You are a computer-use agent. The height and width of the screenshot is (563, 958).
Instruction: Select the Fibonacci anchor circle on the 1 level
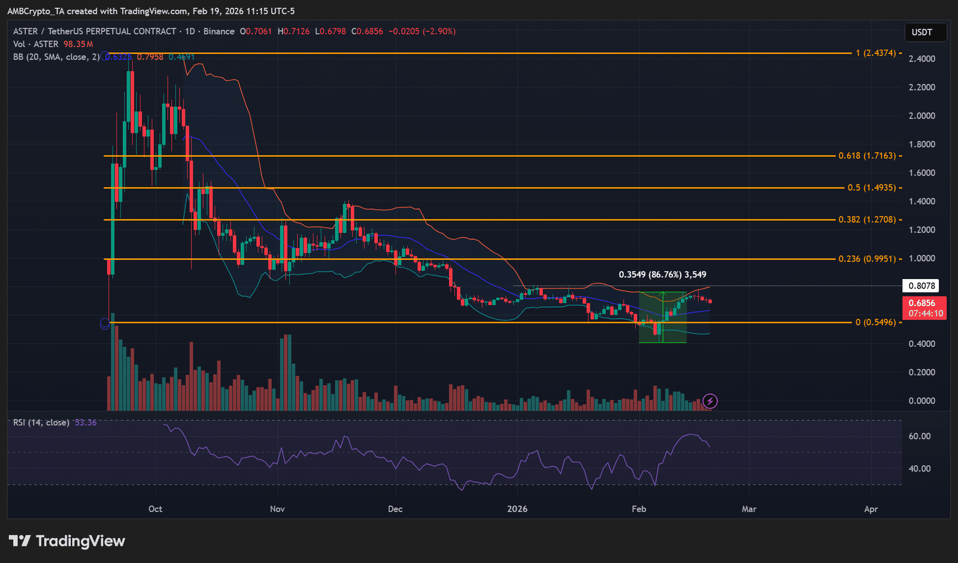tap(105, 56)
